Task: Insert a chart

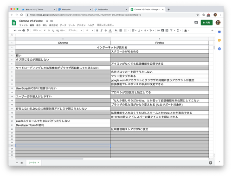Action: pos(167,31)
